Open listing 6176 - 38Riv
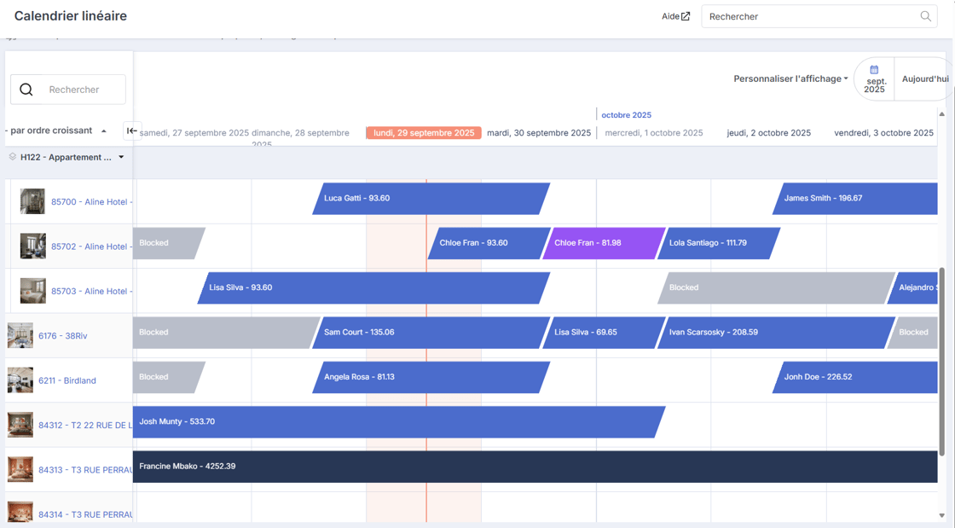 63,335
